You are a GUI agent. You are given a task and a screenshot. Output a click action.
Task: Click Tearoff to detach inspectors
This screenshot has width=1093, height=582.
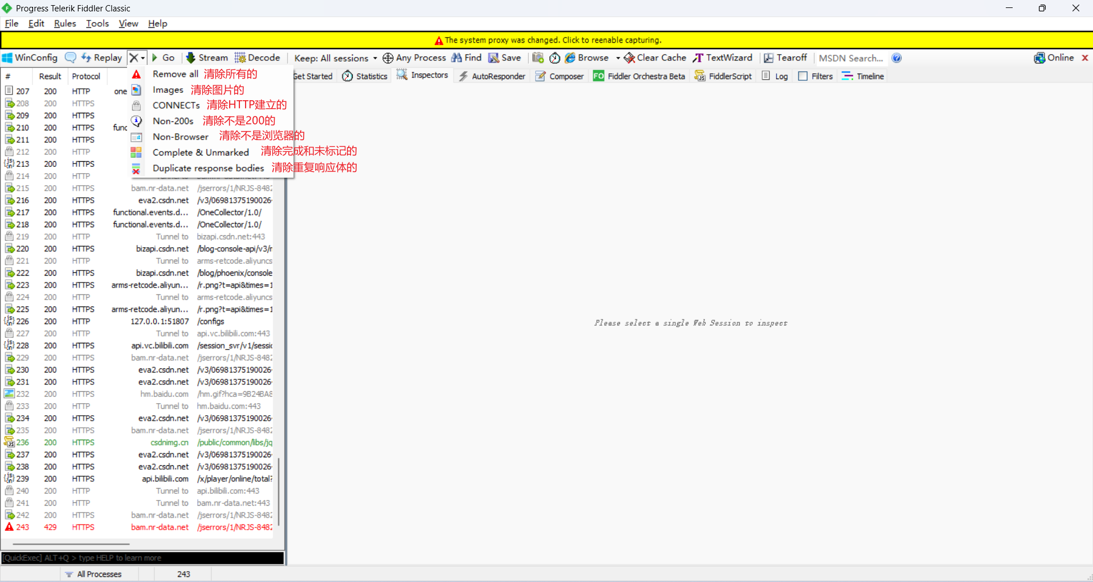click(785, 58)
